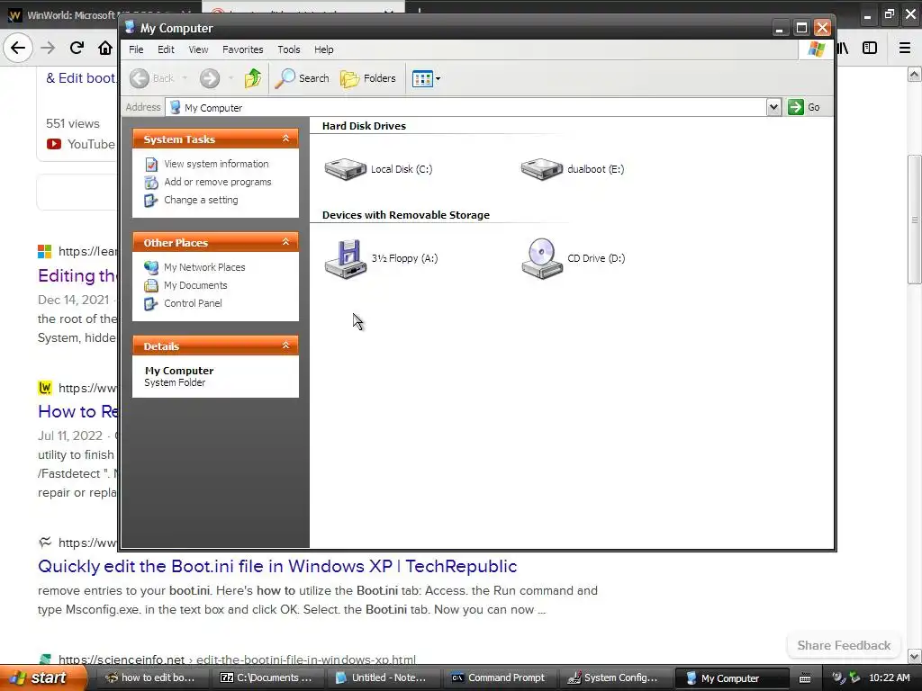Collapse the Details panel

point(285,345)
